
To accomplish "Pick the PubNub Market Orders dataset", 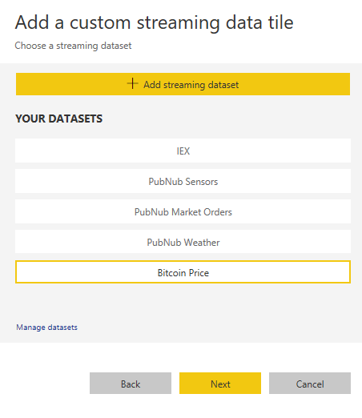I will tap(183, 211).
